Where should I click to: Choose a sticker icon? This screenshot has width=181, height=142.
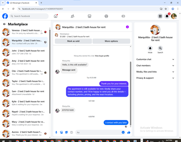[67, 133]
